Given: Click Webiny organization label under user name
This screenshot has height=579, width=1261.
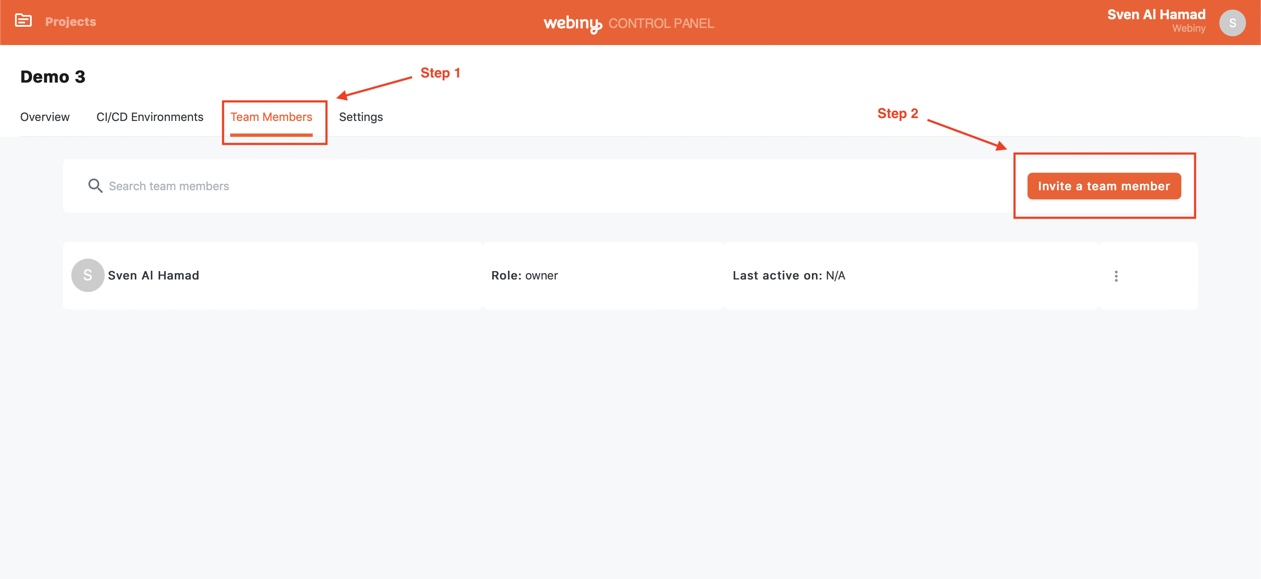Looking at the screenshot, I should 1188,29.
